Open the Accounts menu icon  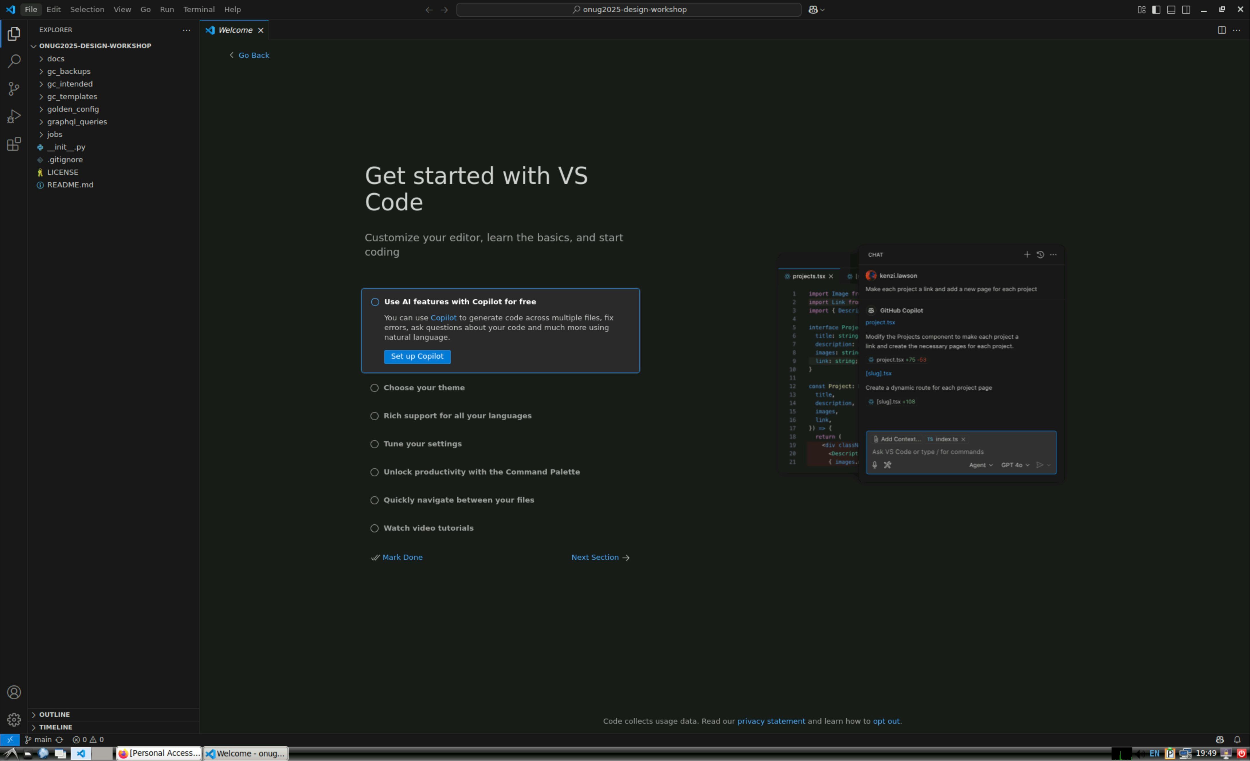coord(14,693)
